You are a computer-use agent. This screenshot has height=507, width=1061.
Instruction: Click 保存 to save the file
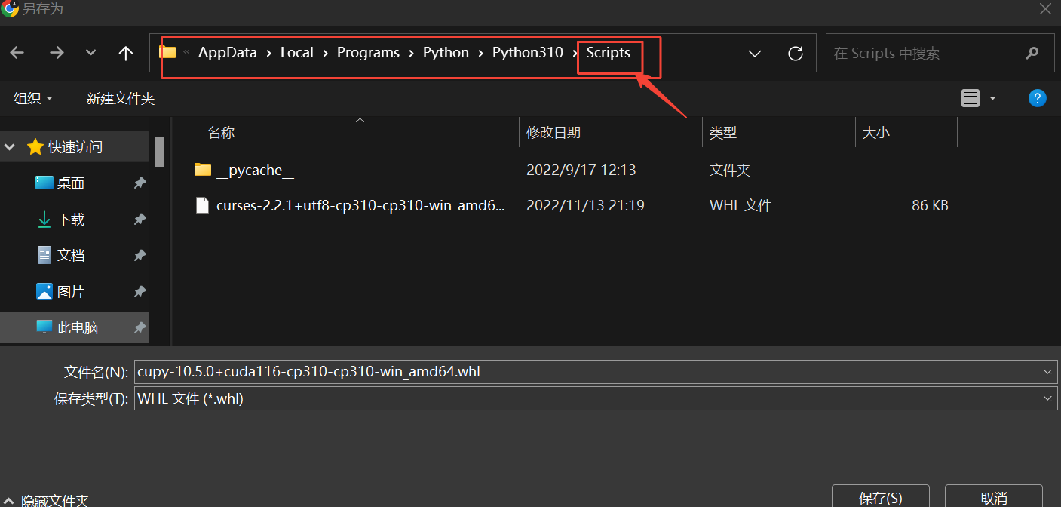(880, 496)
